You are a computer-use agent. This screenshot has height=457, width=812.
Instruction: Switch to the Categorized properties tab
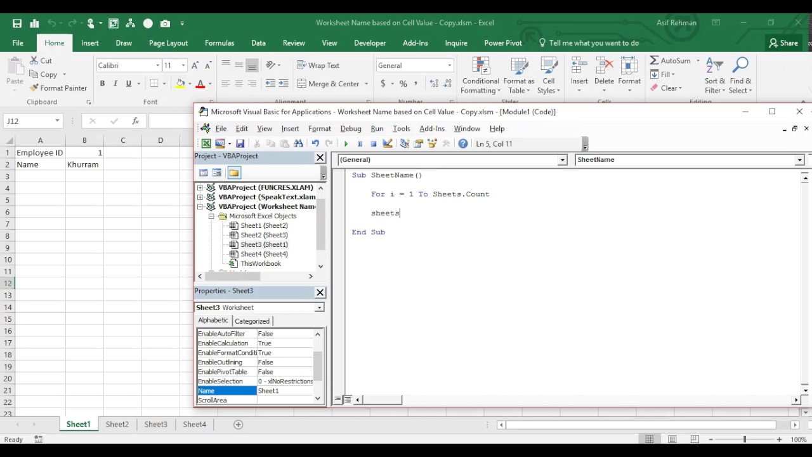coord(252,321)
